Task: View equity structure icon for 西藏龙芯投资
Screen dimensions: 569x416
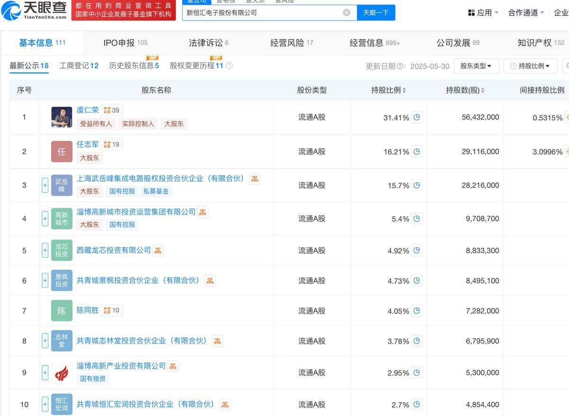Action: coord(158,251)
